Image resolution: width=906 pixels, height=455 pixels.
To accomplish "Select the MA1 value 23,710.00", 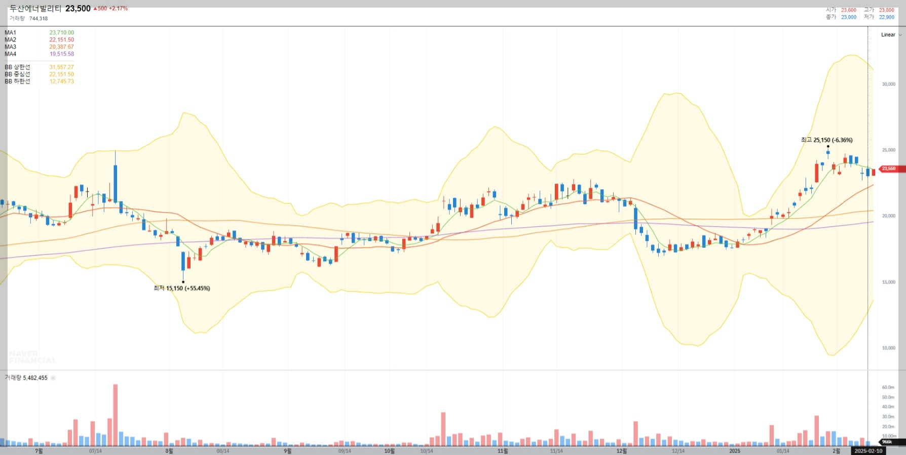I will coord(61,33).
